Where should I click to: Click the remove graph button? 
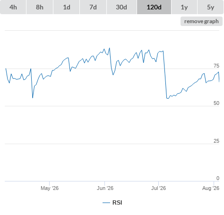[x=201, y=21]
